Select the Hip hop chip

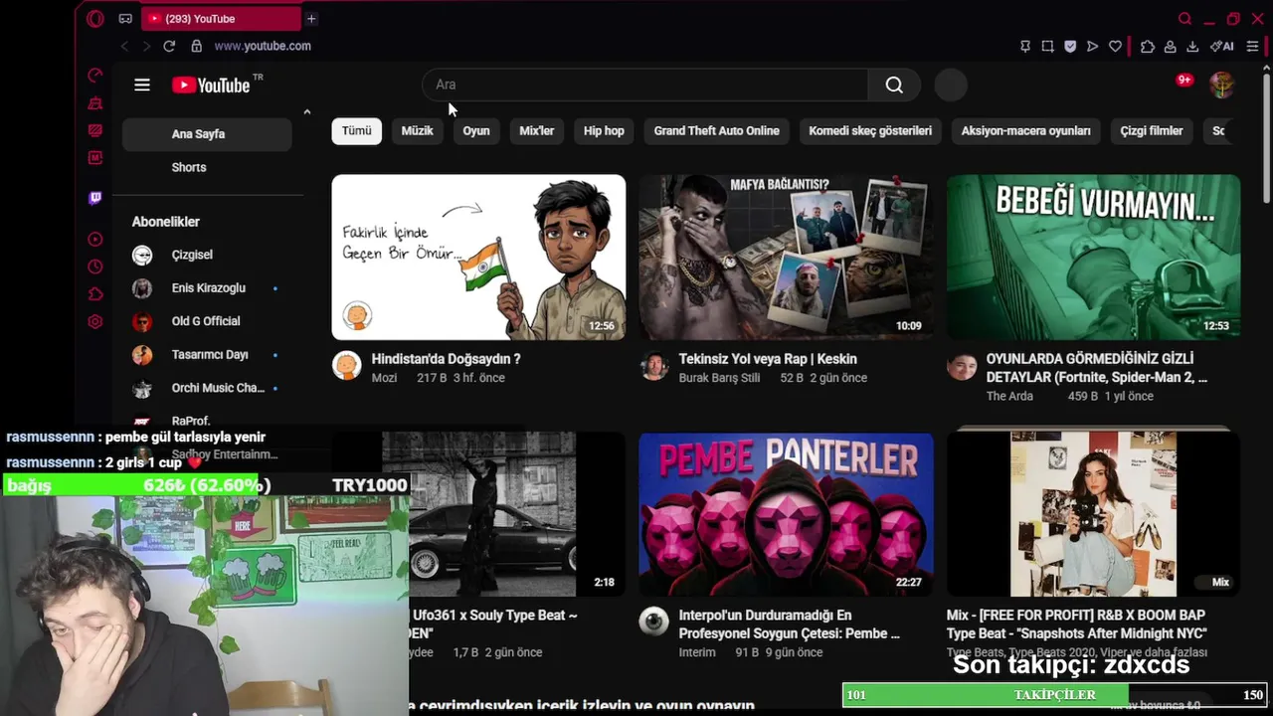tap(604, 131)
